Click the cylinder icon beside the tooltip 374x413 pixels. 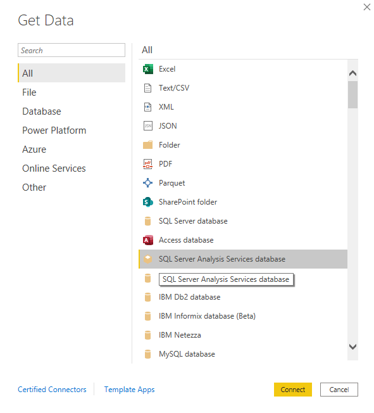click(147, 278)
